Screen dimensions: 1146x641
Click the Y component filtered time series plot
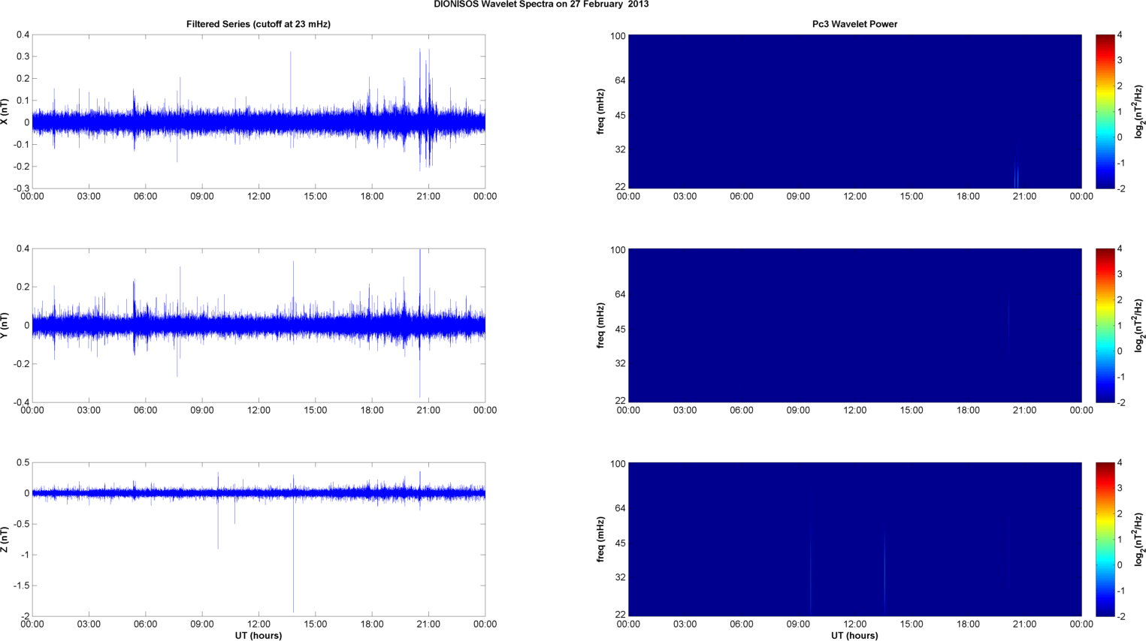[259, 325]
